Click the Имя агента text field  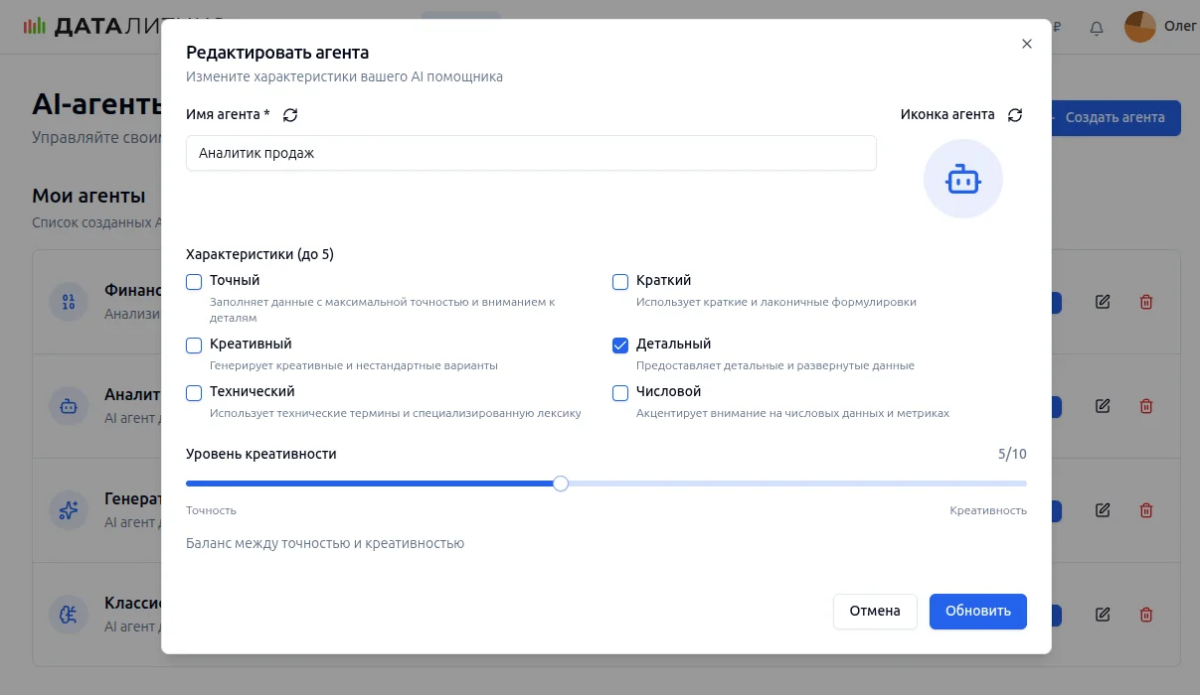tap(531, 154)
